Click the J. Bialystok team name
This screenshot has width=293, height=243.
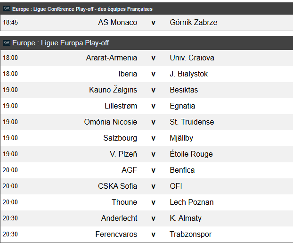tap(188, 74)
